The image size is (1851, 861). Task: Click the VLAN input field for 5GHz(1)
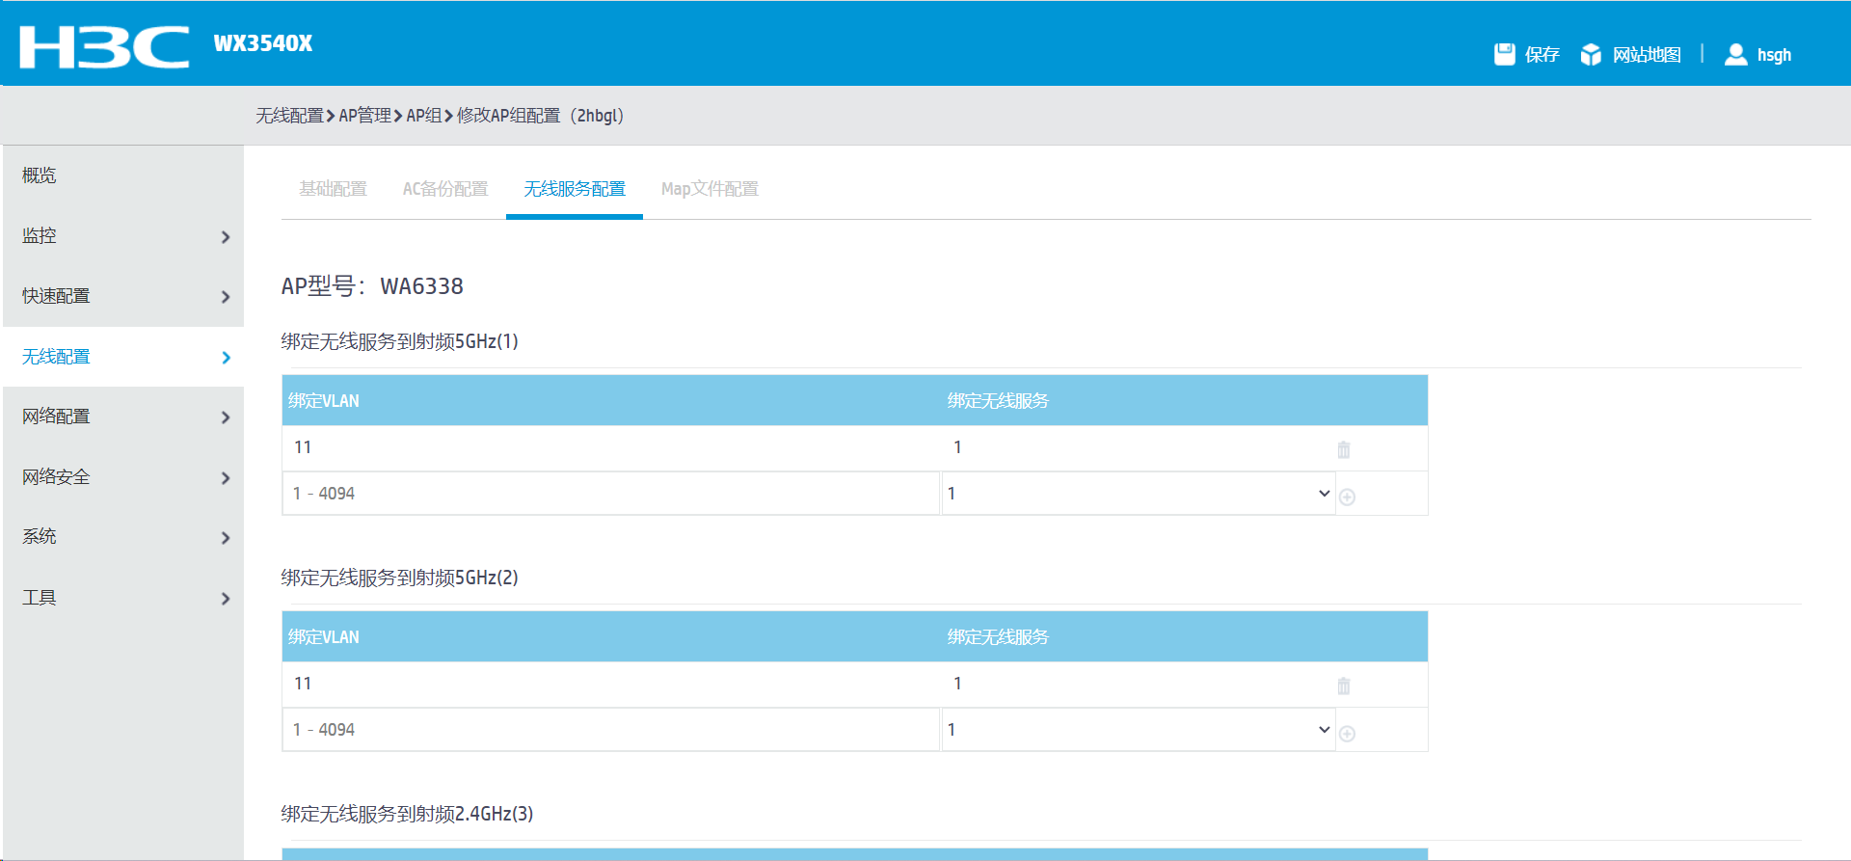[x=611, y=494]
